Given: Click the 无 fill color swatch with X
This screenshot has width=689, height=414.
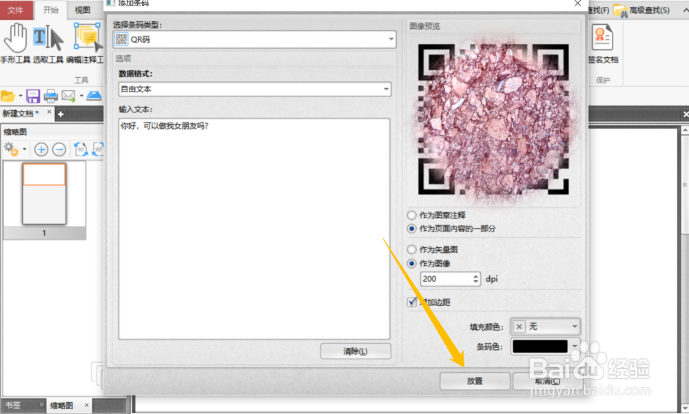Looking at the screenshot, I should coord(519,327).
